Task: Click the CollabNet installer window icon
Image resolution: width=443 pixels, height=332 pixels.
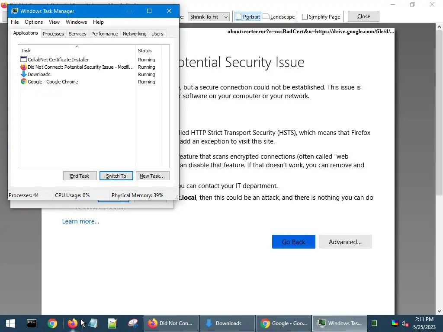Action: [24, 60]
